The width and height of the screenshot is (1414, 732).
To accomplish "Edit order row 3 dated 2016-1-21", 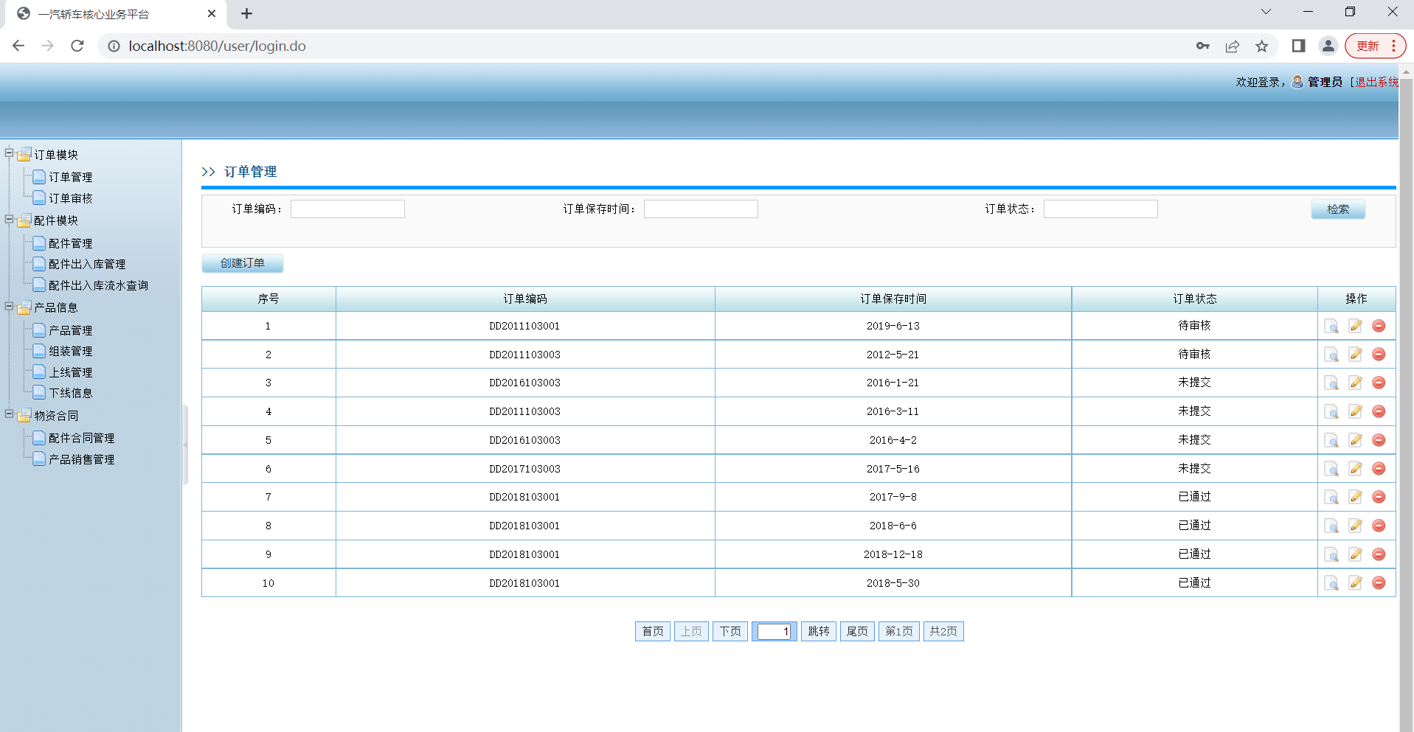I will (x=1356, y=383).
